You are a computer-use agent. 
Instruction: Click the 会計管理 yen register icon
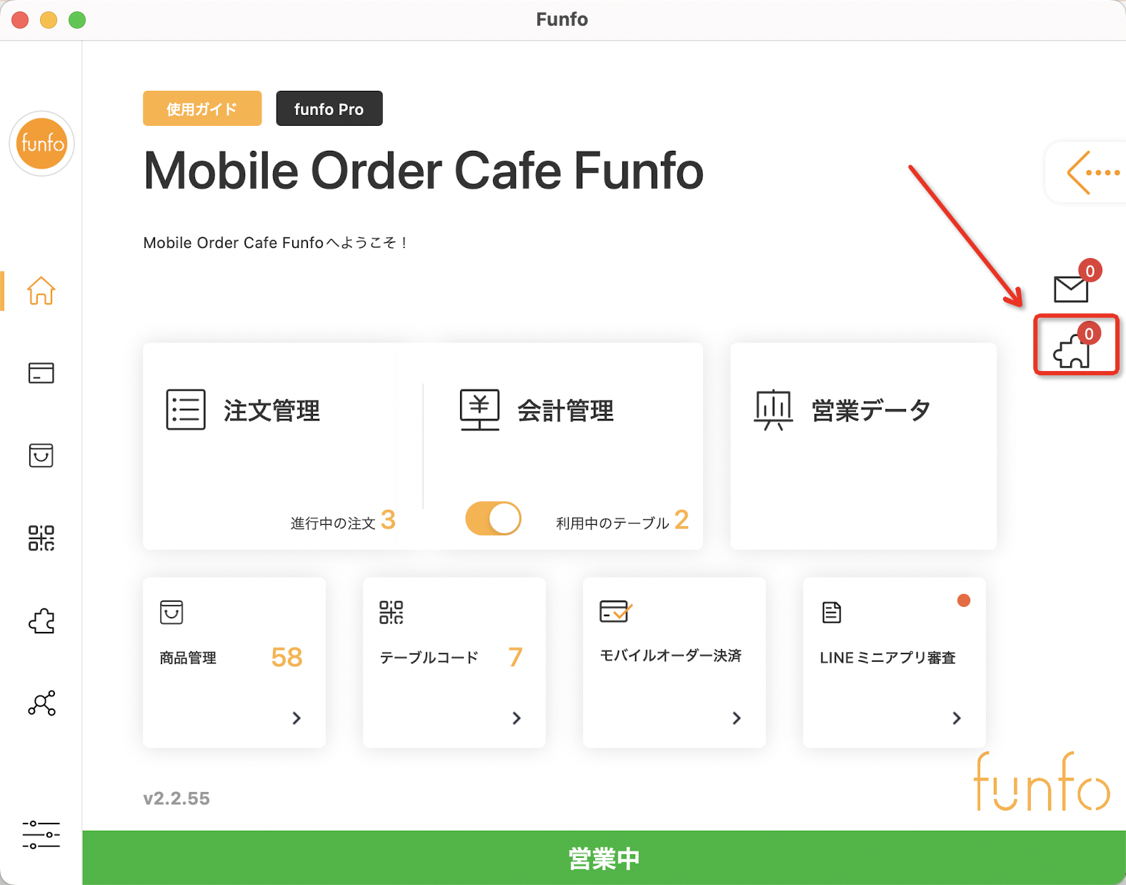479,410
